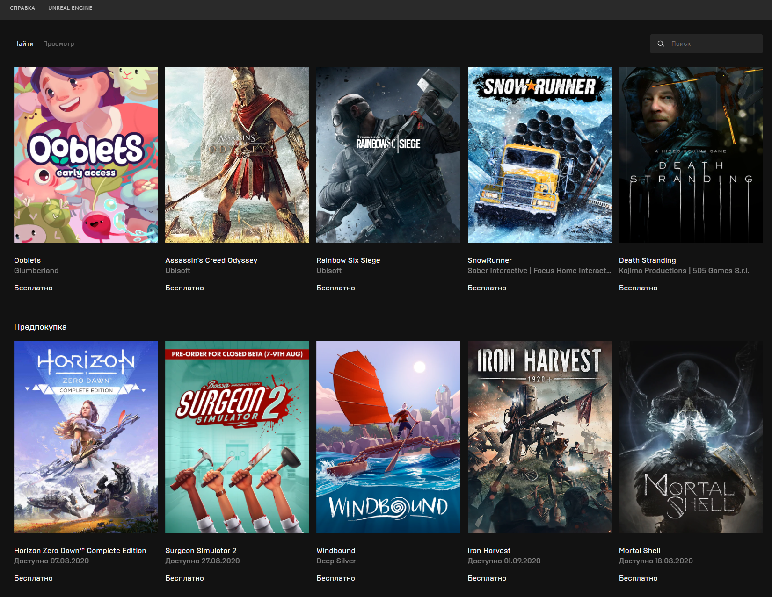The width and height of the screenshot is (772, 597).
Task: Click the Surgeon Simulator 2 title link
Action: click(x=201, y=551)
